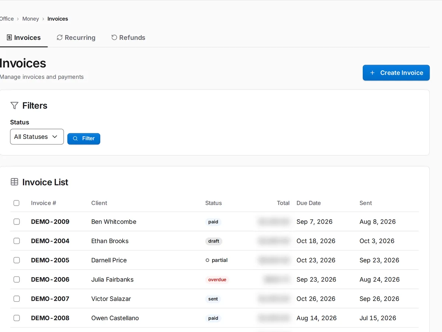Check the box for DEMO-2009
The height and width of the screenshot is (332, 442).
[17, 222]
